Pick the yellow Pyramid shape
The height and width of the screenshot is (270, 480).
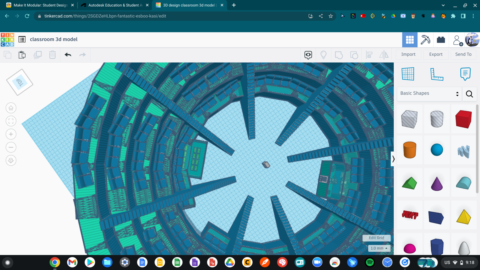pos(463,217)
